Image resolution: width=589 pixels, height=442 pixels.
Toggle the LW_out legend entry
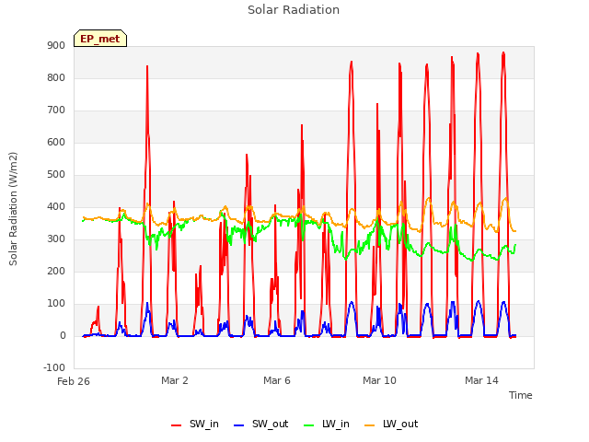(391, 424)
